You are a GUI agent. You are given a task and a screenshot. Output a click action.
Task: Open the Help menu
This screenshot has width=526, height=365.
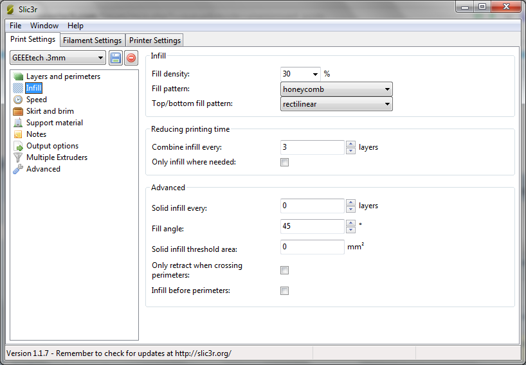coord(75,26)
